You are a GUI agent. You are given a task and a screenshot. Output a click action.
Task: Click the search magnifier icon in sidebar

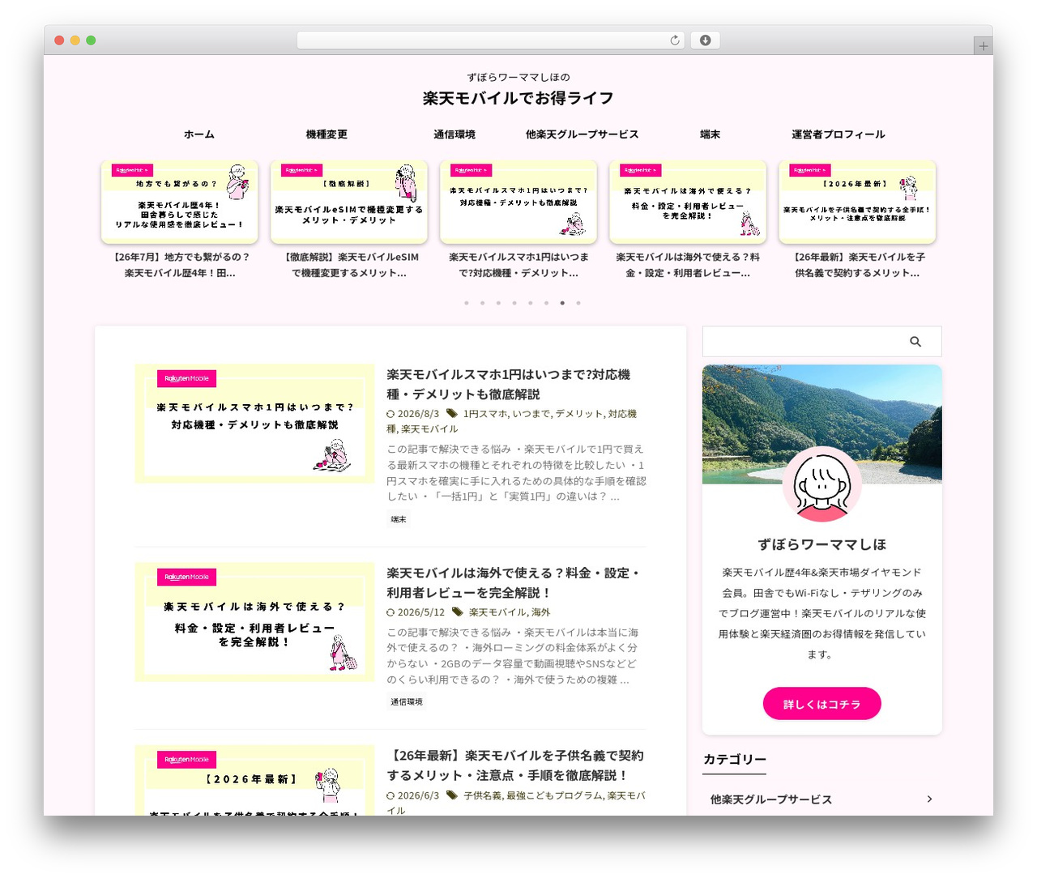pyautogui.click(x=915, y=342)
